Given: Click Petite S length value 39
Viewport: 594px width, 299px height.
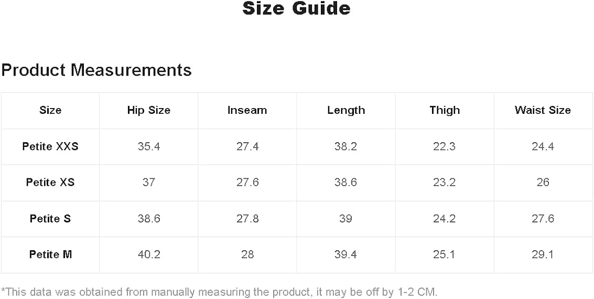Looking at the screenshot, I should pos(346,219).
